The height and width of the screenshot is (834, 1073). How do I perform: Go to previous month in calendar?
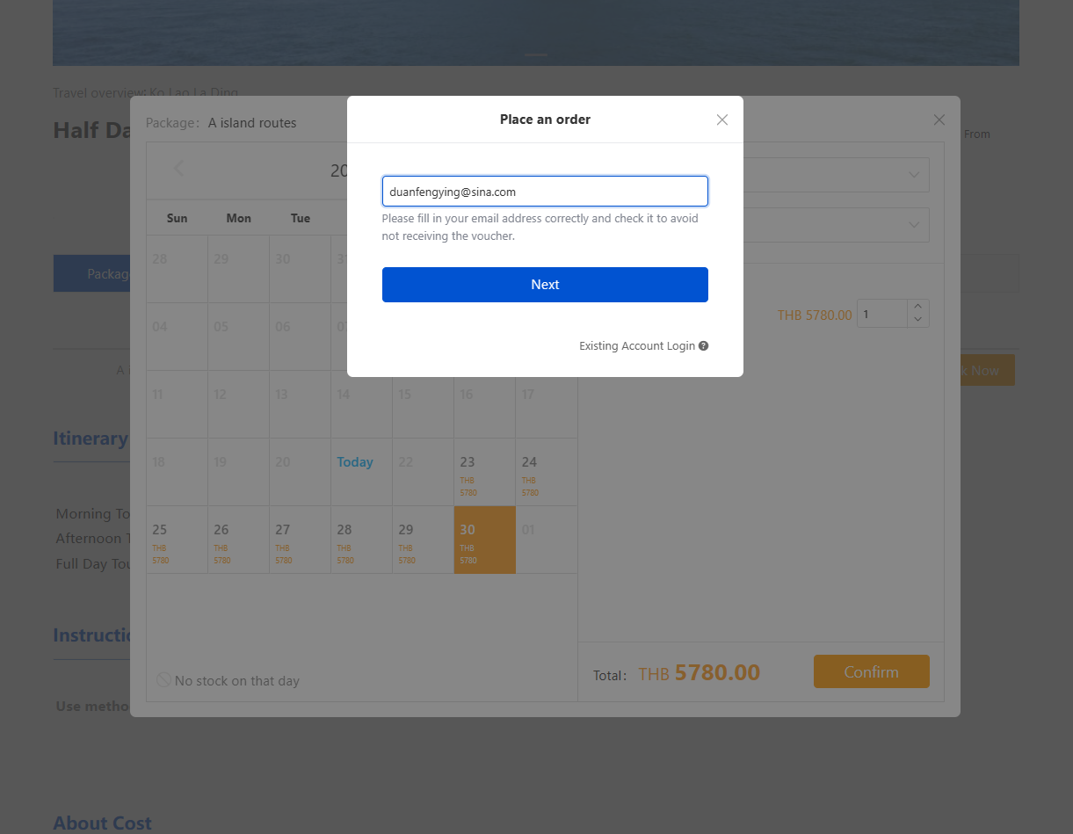[178, 168]
